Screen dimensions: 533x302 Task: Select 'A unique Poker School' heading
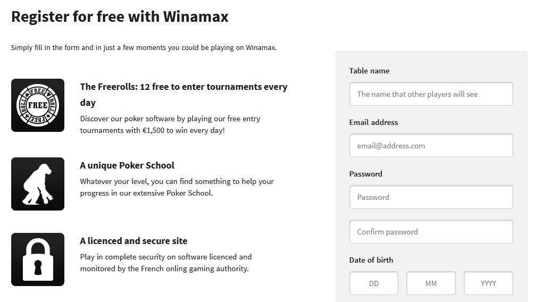point(127,165)
